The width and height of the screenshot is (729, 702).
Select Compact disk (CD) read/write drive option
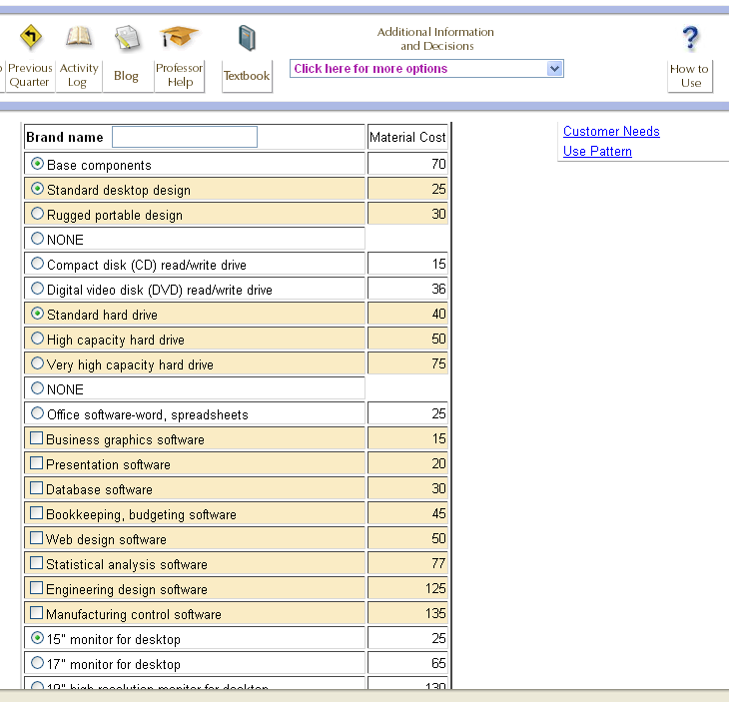coord(37,264)
